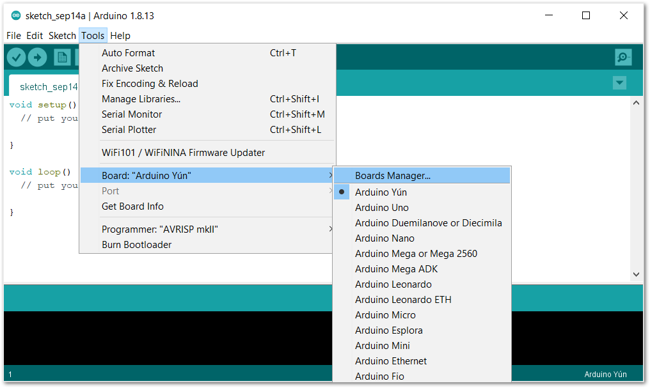Image resolution: width=650 pixels, height=388 pixels.
Task: Open the Sketch menu
Action: click(x=62, y=36)
